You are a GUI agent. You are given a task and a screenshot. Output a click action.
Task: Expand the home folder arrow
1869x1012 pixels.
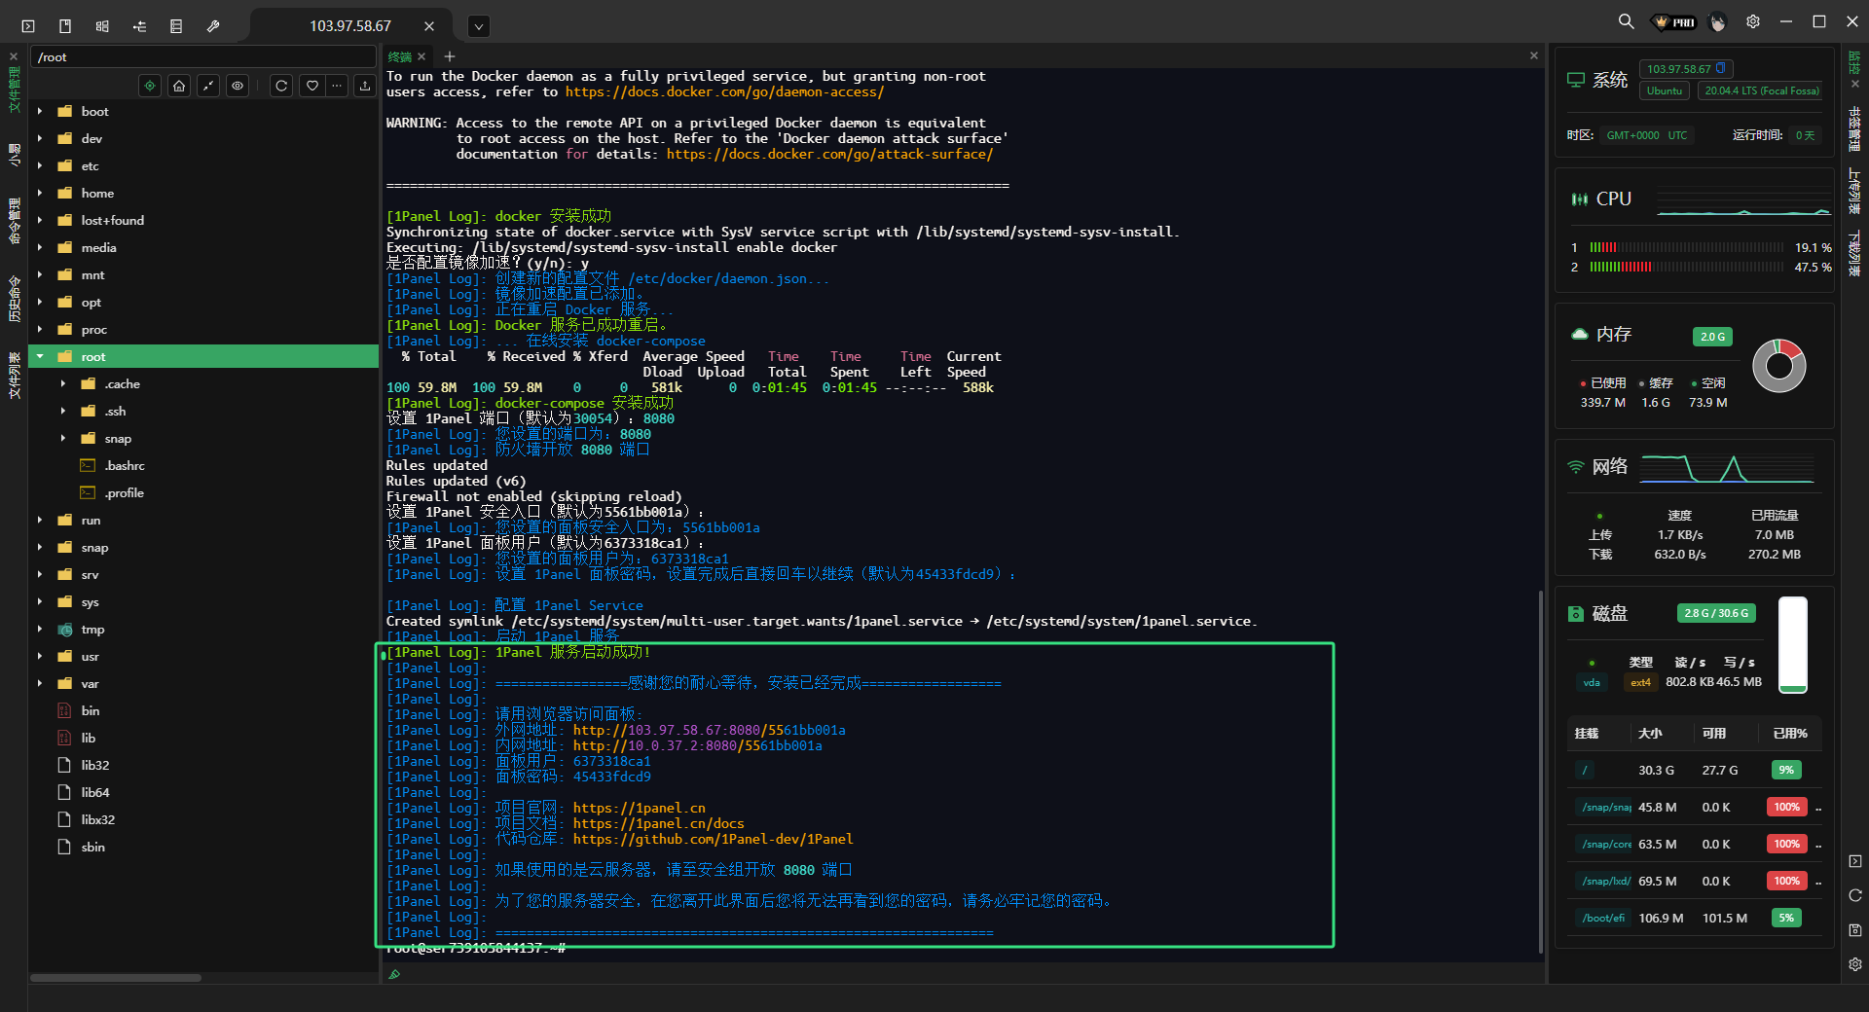pos(40,194)
